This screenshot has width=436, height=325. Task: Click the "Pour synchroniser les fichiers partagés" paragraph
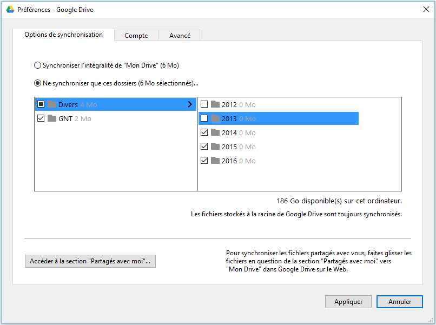319,261
